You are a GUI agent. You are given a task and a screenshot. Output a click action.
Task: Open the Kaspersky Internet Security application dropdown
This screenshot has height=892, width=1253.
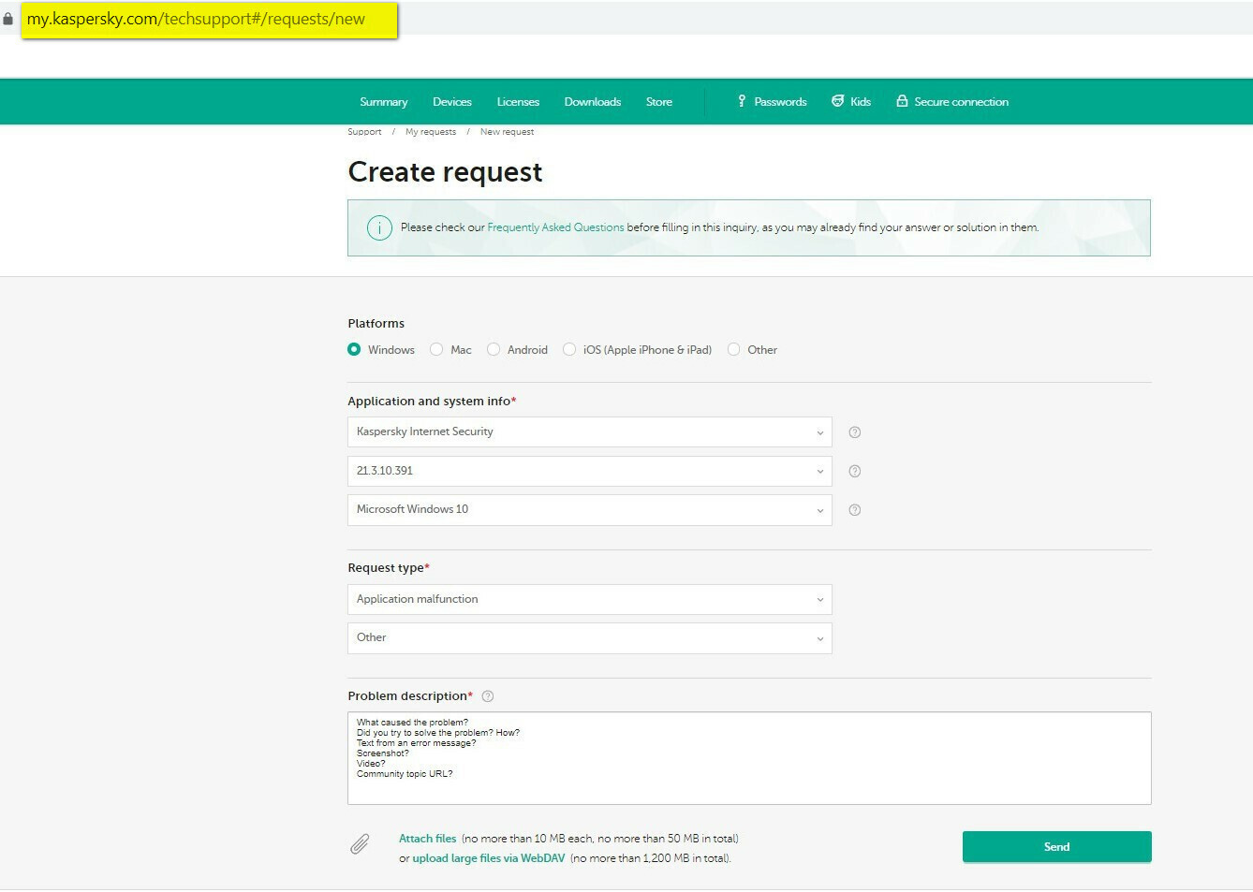tap(590, 431)
